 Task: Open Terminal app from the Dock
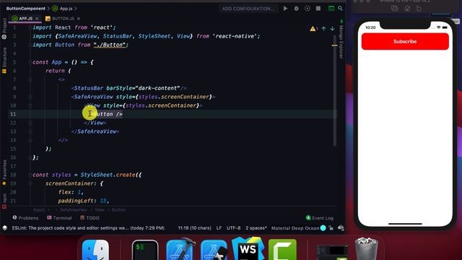click(x=145, y=250)
